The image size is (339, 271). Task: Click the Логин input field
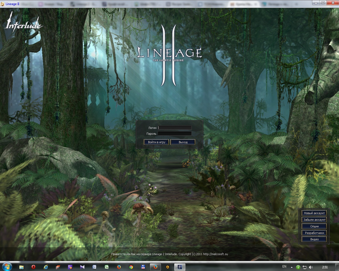point(175,128)
